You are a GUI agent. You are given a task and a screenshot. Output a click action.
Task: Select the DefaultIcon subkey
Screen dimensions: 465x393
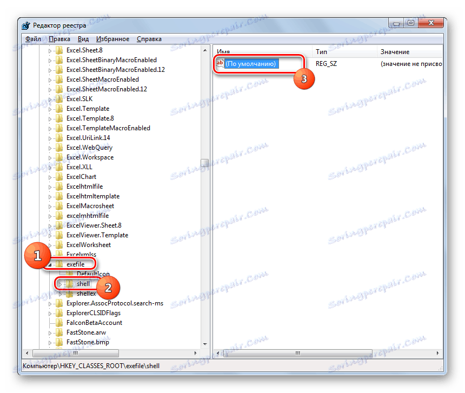pyautogui.click(x=93, y=274)
